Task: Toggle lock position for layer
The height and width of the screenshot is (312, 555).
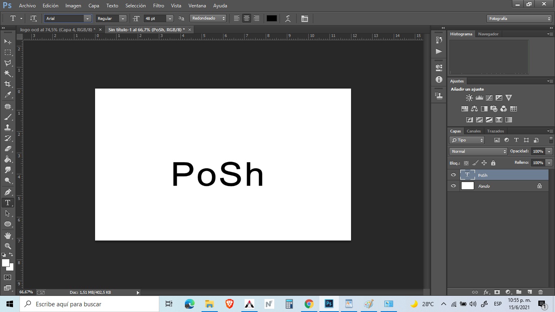Action: pyautogui.click(x=484, y=163)
